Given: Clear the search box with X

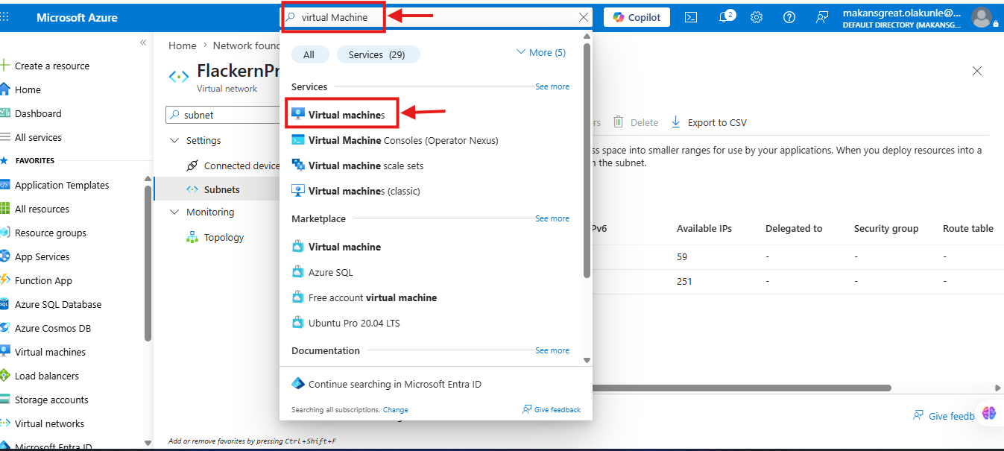Looking at the screenshot, I should [583, 17].
